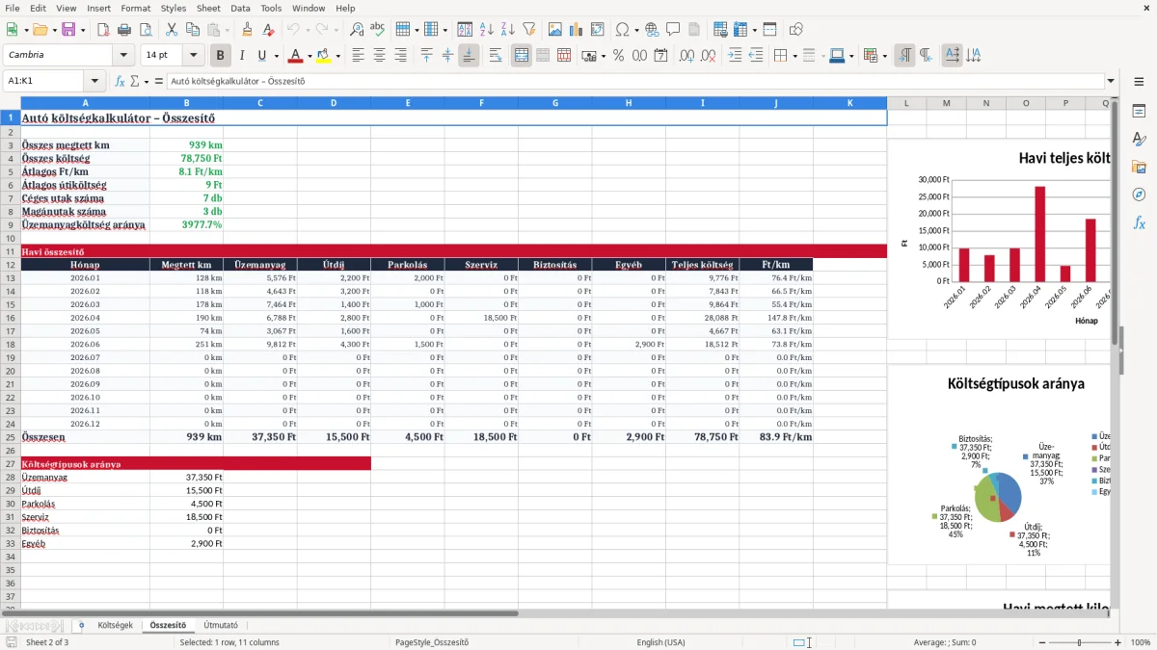Open Print Preview toggle
The height and width of the screenshot is (650, 1157).
(145, 30)
